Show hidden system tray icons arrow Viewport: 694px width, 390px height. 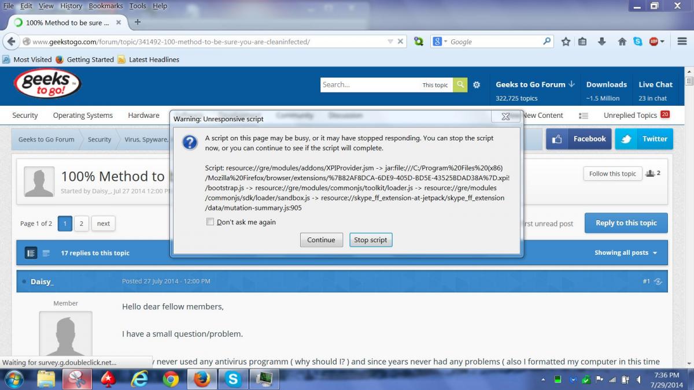pyautogui.click(x=544, y=380)
